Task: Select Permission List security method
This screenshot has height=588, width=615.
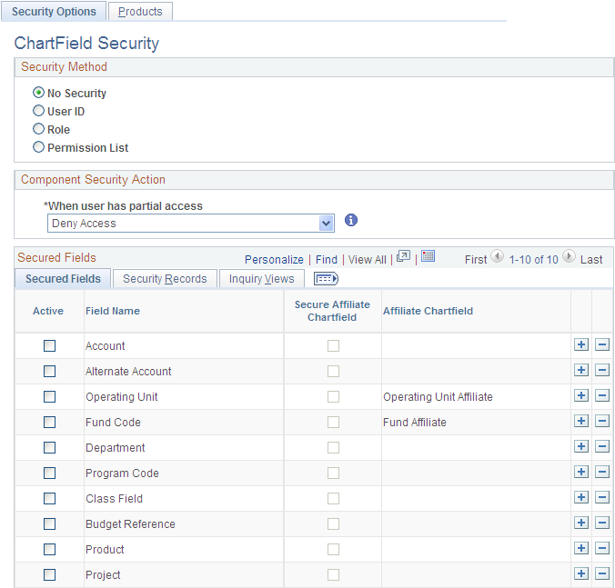Action: pos(38,147)
